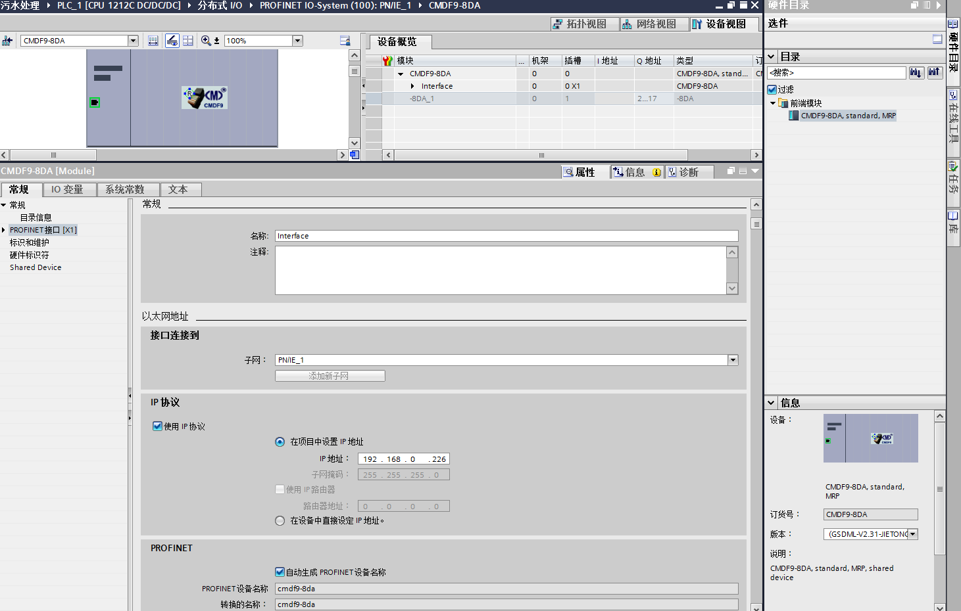The height and width of the screenshot is (611, 961).
Task: Click the green PROFINET port on the device
Action: [95, 102]
